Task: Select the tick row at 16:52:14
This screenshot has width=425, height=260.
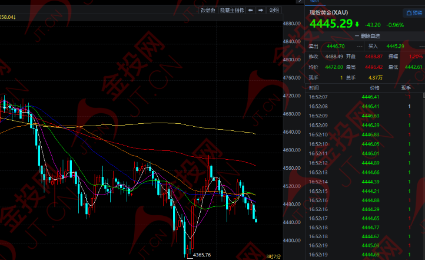Action: click(x=364, y=182)
